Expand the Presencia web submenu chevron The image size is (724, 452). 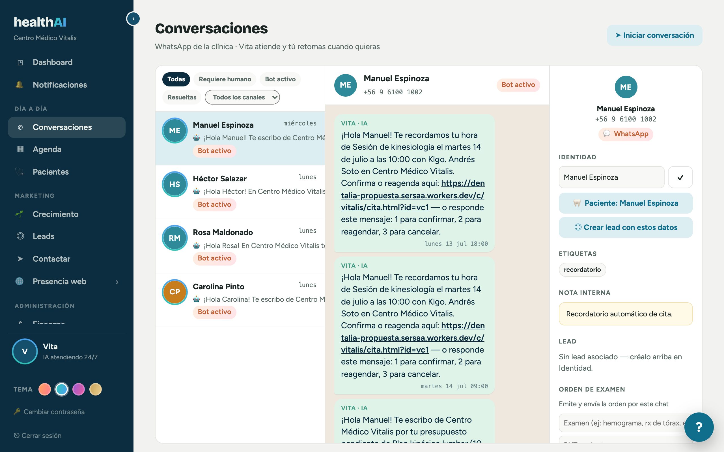coord(117,282)
